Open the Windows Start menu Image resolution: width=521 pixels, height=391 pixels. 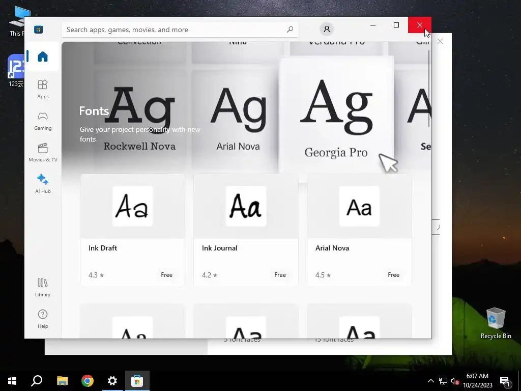12,381
